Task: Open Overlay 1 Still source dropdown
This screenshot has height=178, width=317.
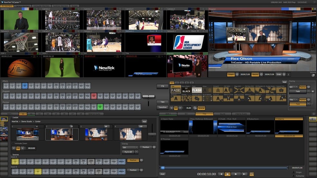Action: point(294,87)
